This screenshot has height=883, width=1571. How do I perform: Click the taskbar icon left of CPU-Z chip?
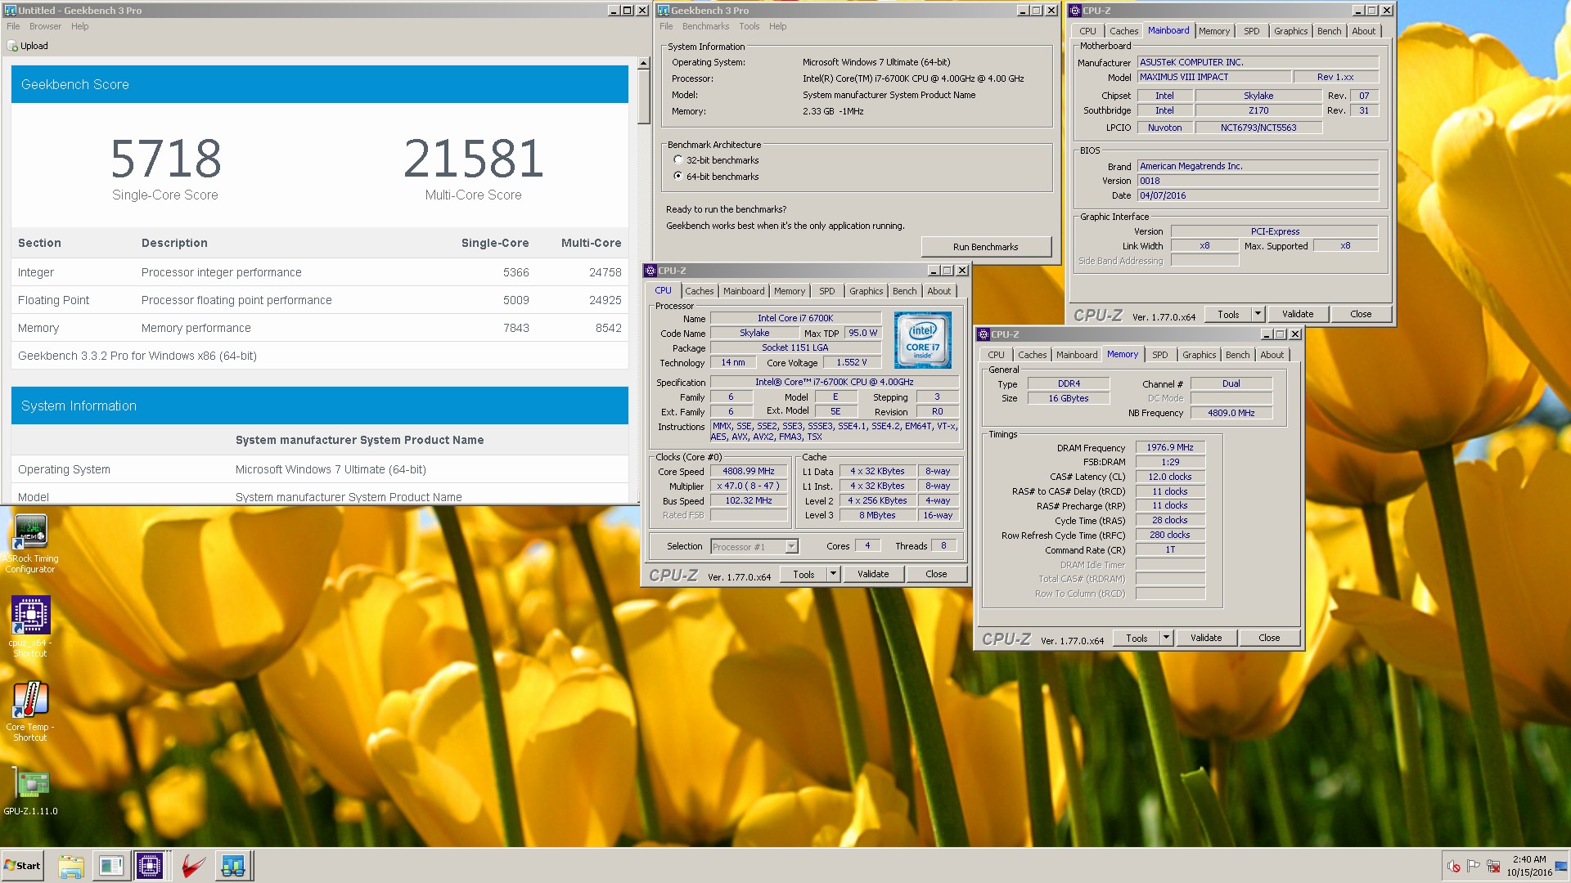click(110, 866)
